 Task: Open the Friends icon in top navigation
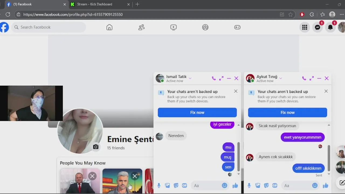[x=141, y=27]
